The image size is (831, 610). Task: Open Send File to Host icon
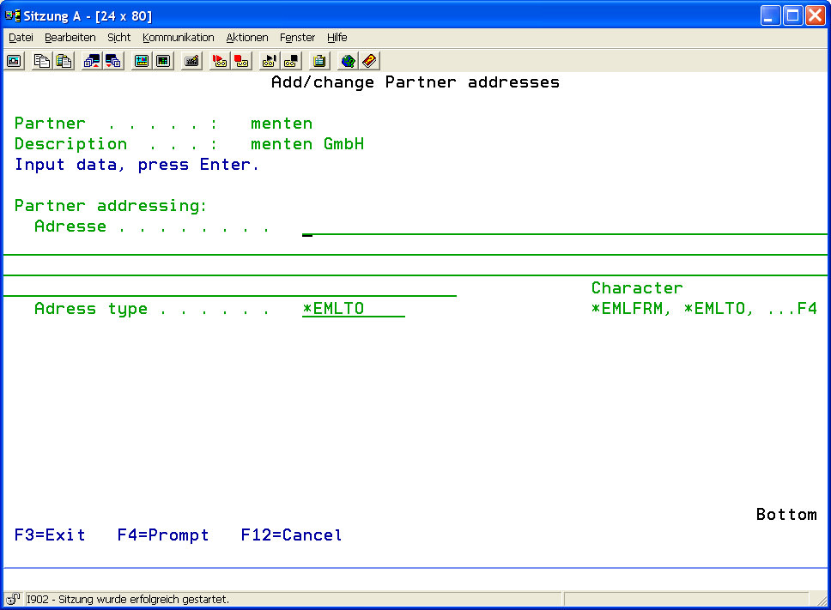91,61
